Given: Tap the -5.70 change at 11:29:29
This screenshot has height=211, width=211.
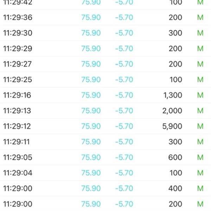Looking at the screenshot, I should pos(124,49).
